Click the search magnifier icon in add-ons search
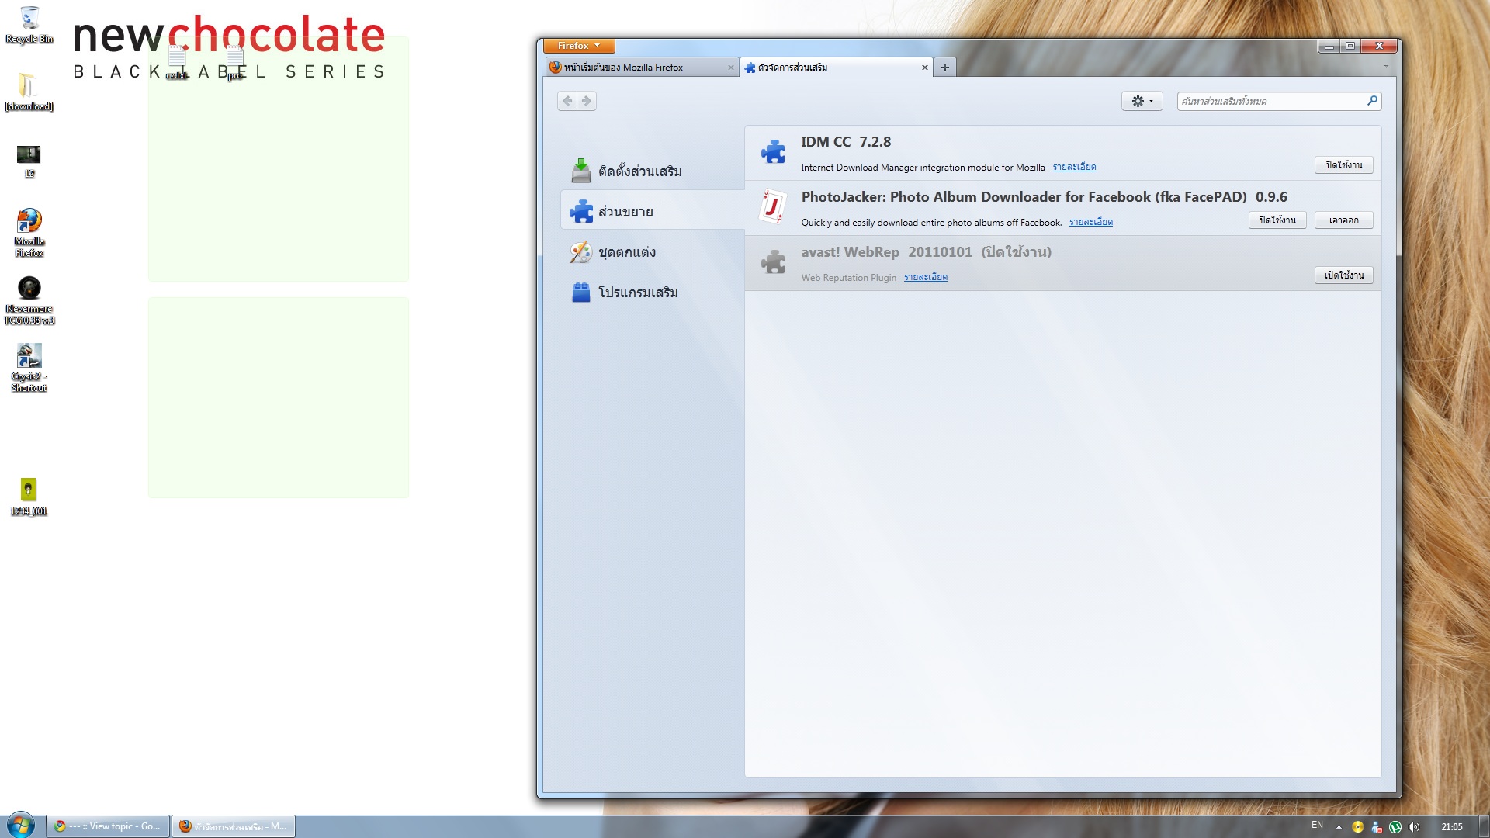 click(1371, 101)
